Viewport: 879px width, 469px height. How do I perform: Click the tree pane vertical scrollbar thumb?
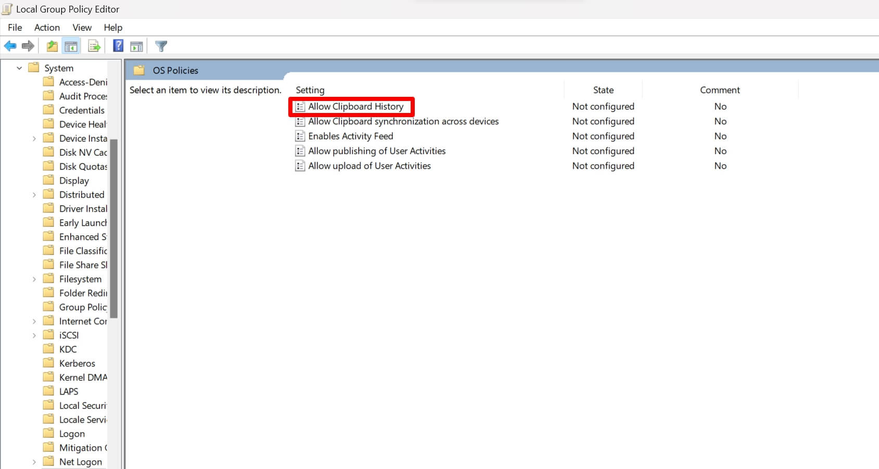tap(114, 228)
